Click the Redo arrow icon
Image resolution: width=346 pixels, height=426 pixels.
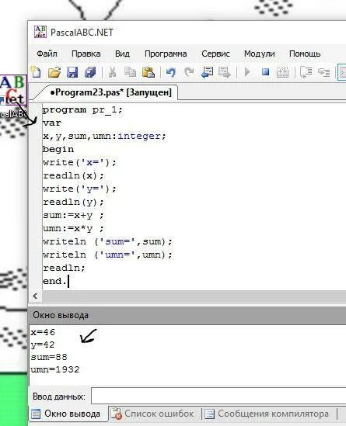click(189, 72)
